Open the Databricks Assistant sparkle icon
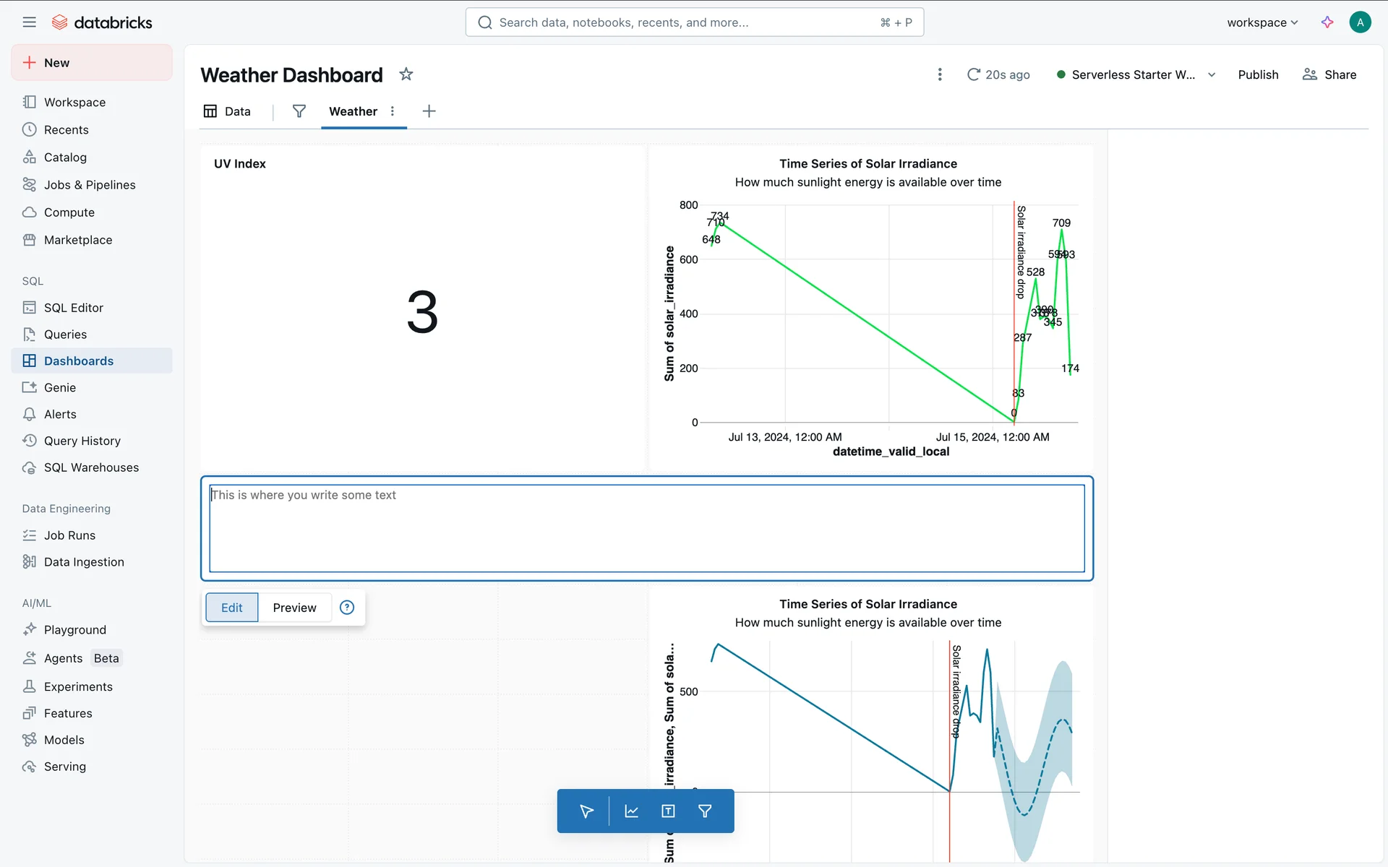The height and width of the screenshot is (867, 1388). 1327,22
